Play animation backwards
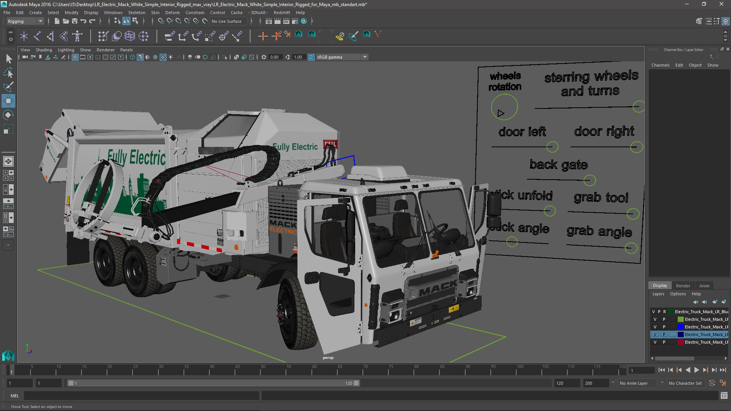Image resolution: width=731 pixels, height=411 pixels. [x=688, y=370]
